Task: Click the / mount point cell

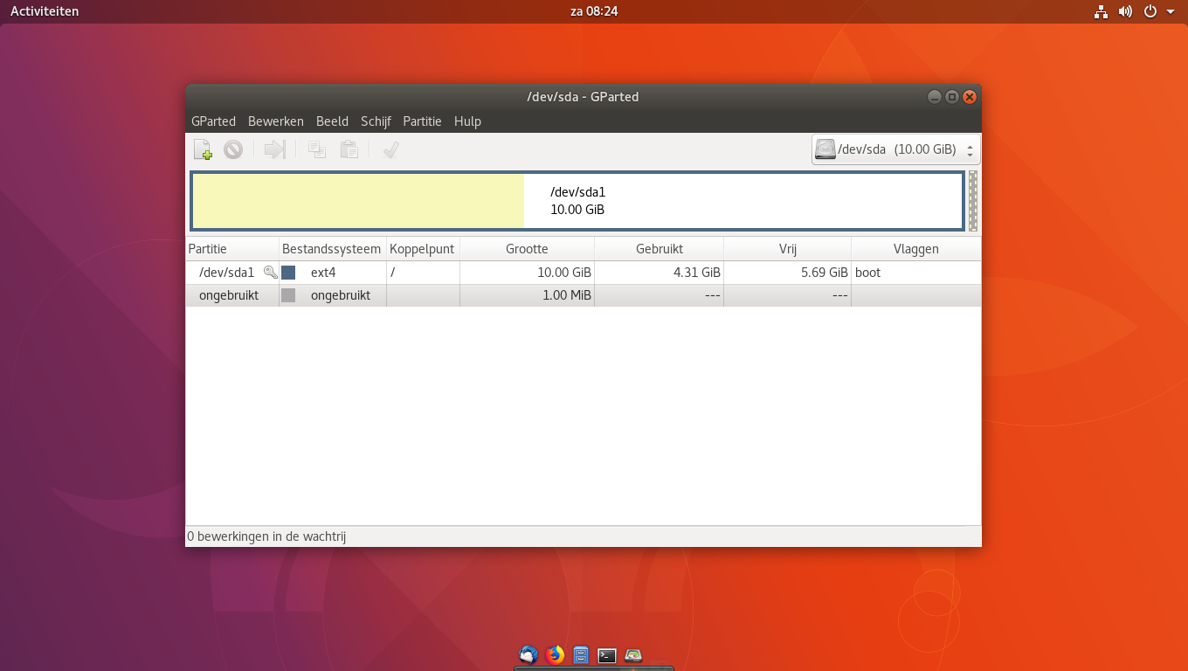Action: [x=423, y=273]
